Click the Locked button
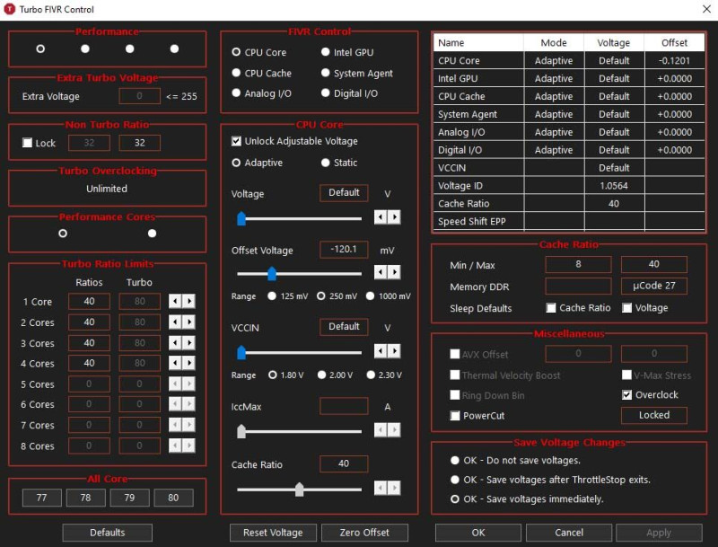This screenshot has height=547, width=718. pyautogui.click(x=654, y=415)
